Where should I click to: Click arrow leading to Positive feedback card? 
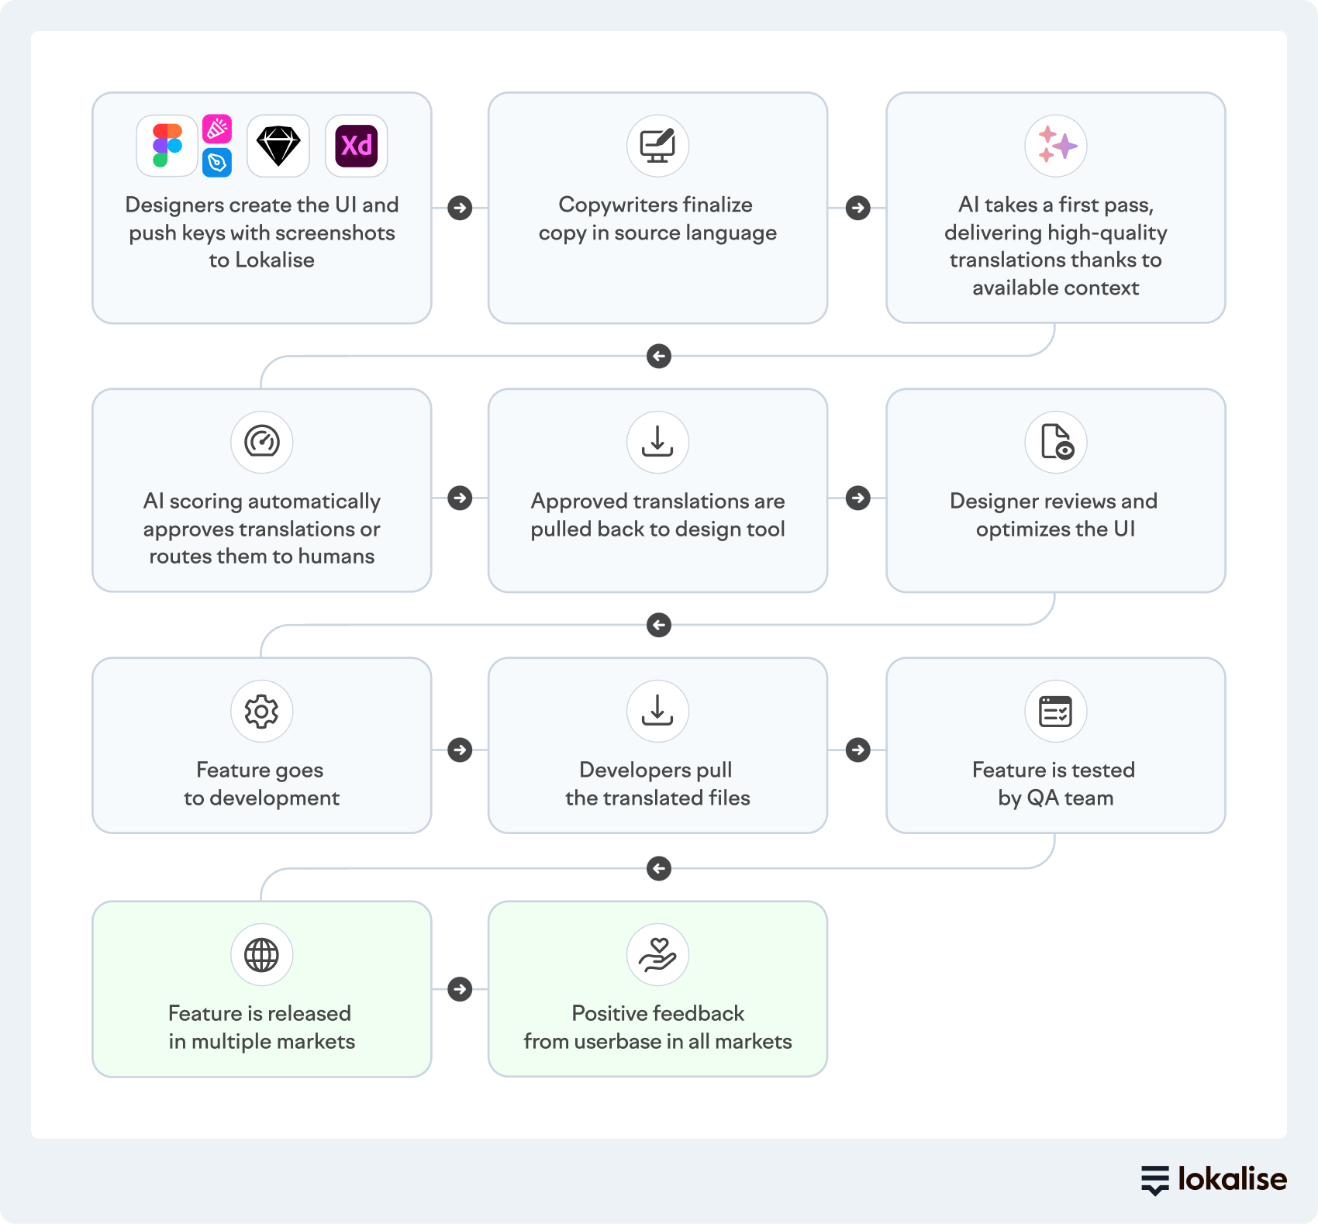[x=460, y=989]
